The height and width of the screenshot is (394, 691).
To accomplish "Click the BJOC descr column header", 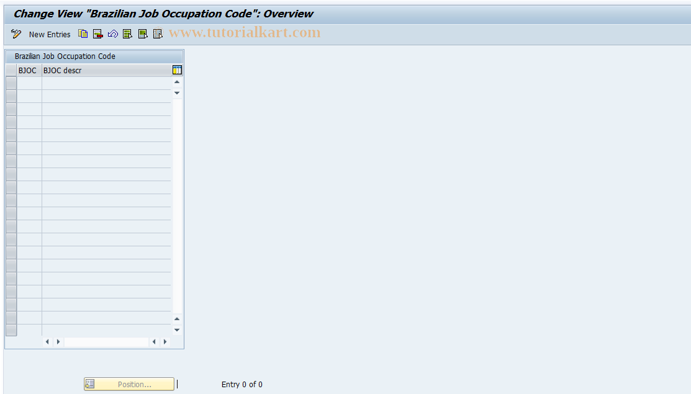I will pyautogui.click(x=106, y=71).
